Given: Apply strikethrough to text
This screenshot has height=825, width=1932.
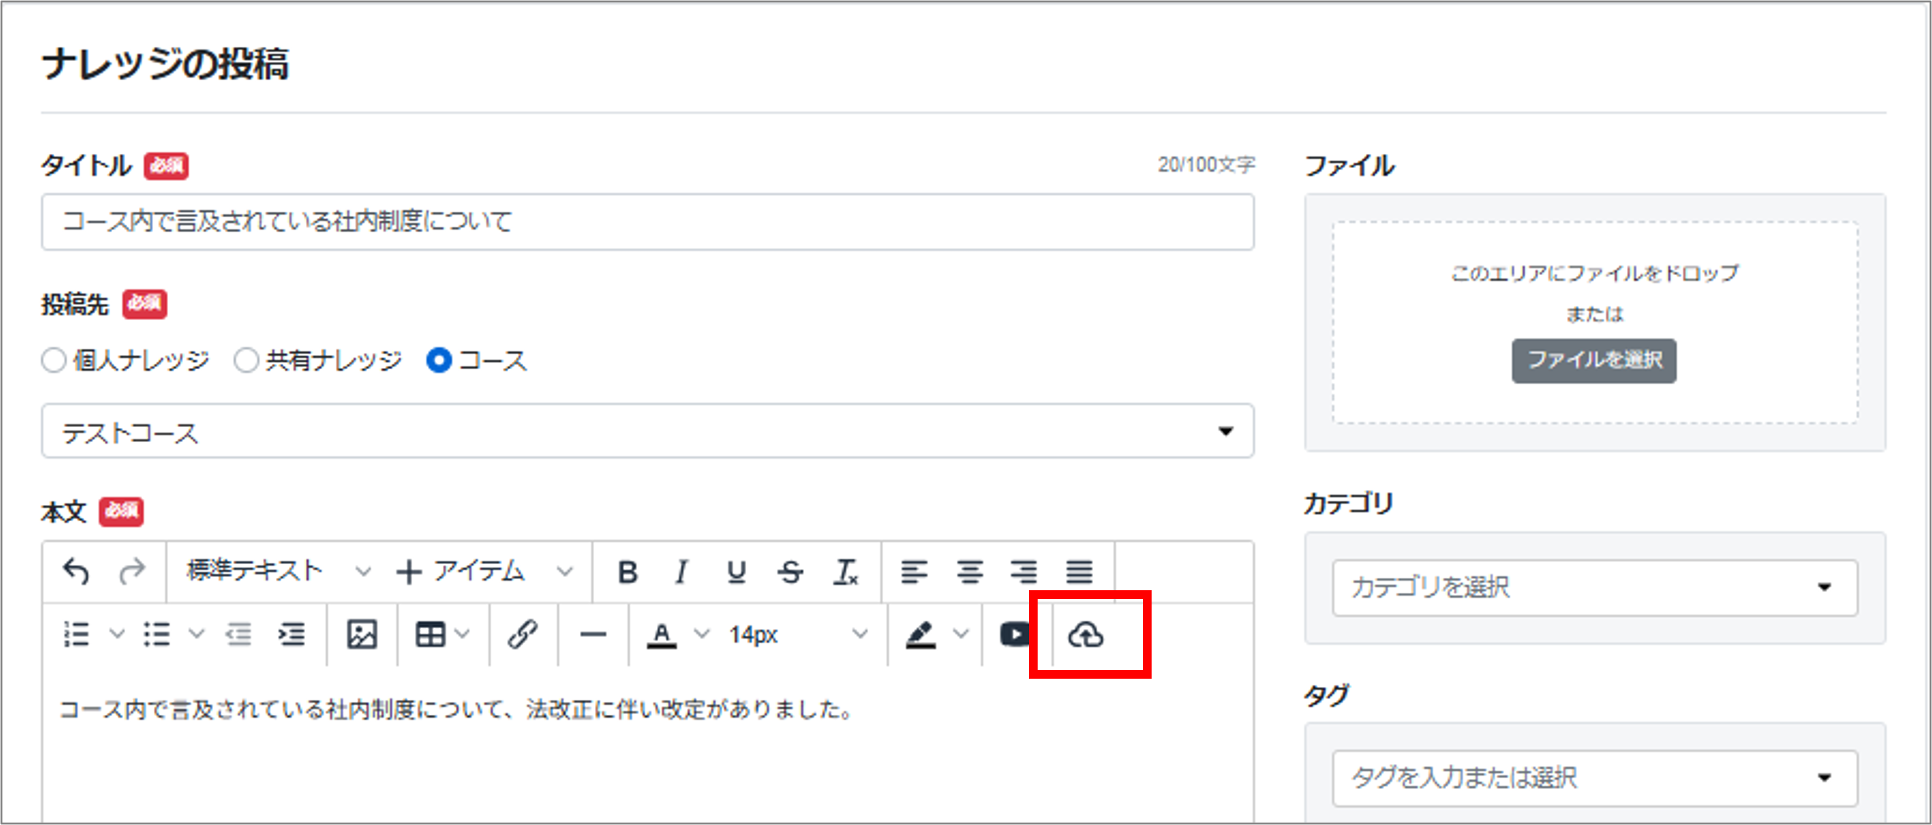Looking at the screenshot, I should pos(790,572).
